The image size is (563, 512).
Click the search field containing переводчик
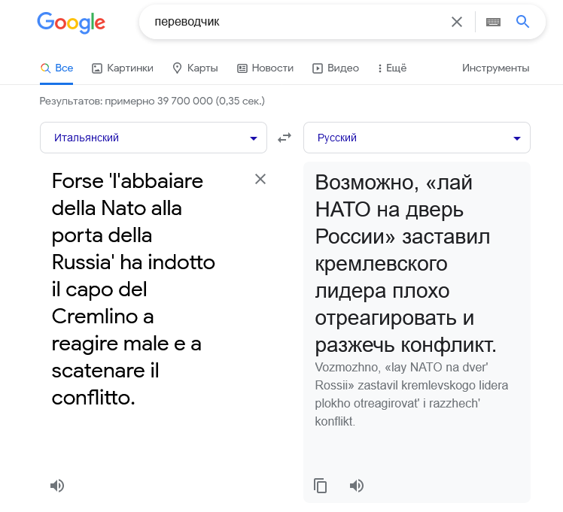coord(294,22)
